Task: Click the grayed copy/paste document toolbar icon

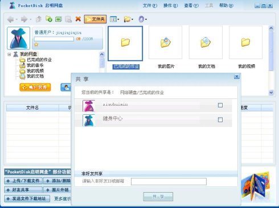Action: pos(68,19)
